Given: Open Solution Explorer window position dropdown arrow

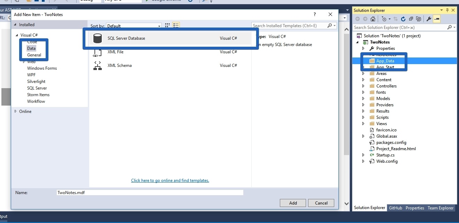Looking at the screenshot, I should click(442, 10).
